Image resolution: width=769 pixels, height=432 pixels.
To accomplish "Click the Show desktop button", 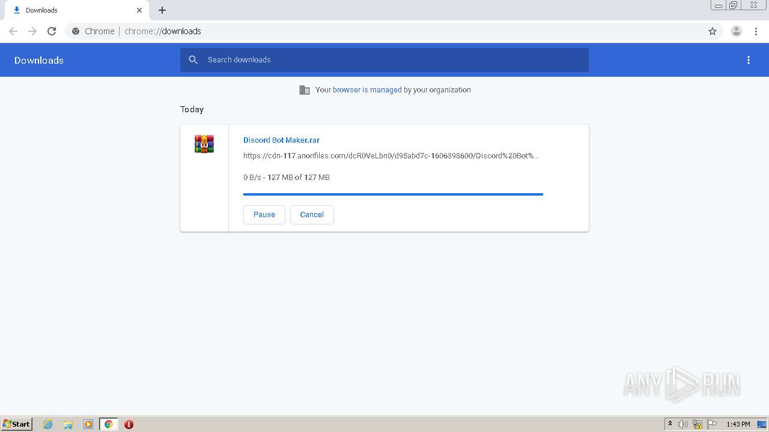I will point(762,424).
